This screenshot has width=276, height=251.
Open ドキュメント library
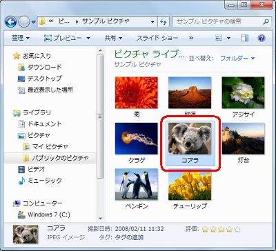(45, 124)
